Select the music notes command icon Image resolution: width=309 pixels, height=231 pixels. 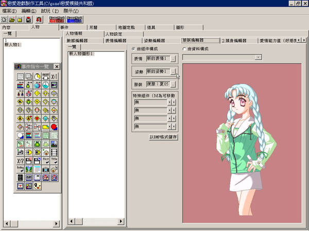(x=20, y=152)
